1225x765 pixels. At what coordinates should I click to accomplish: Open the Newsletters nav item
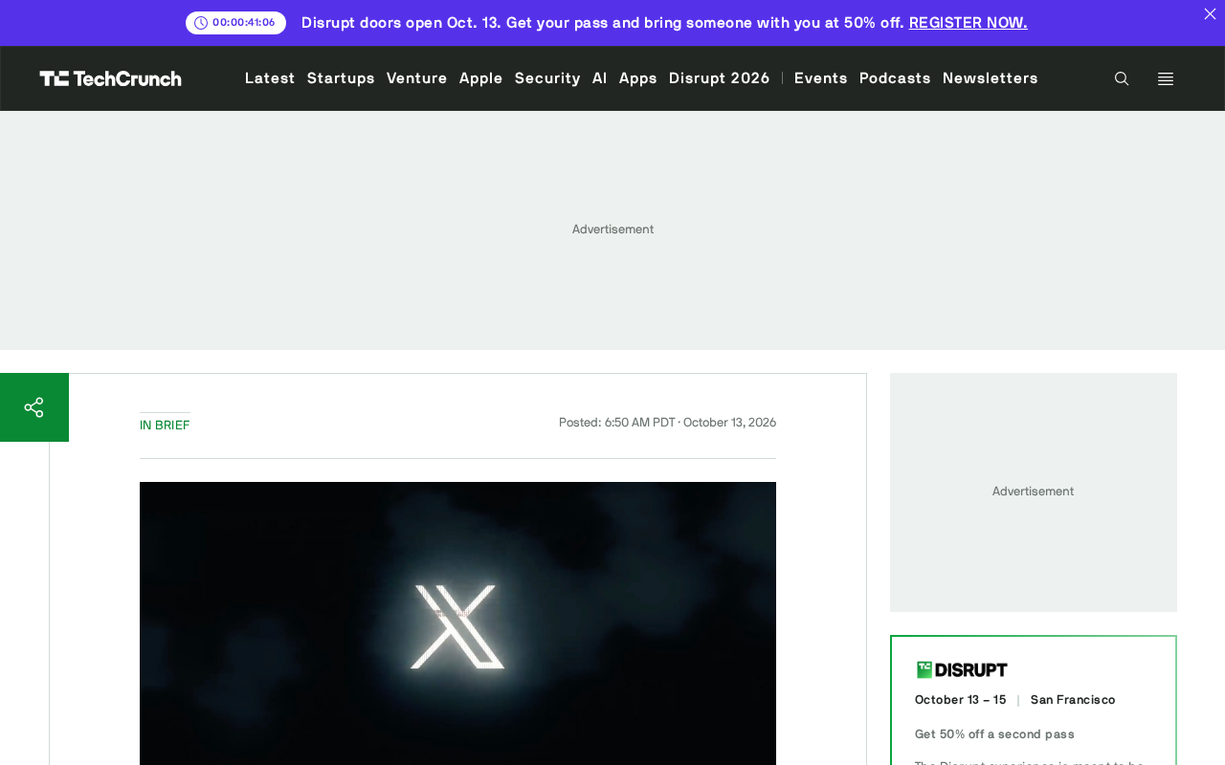991,78
